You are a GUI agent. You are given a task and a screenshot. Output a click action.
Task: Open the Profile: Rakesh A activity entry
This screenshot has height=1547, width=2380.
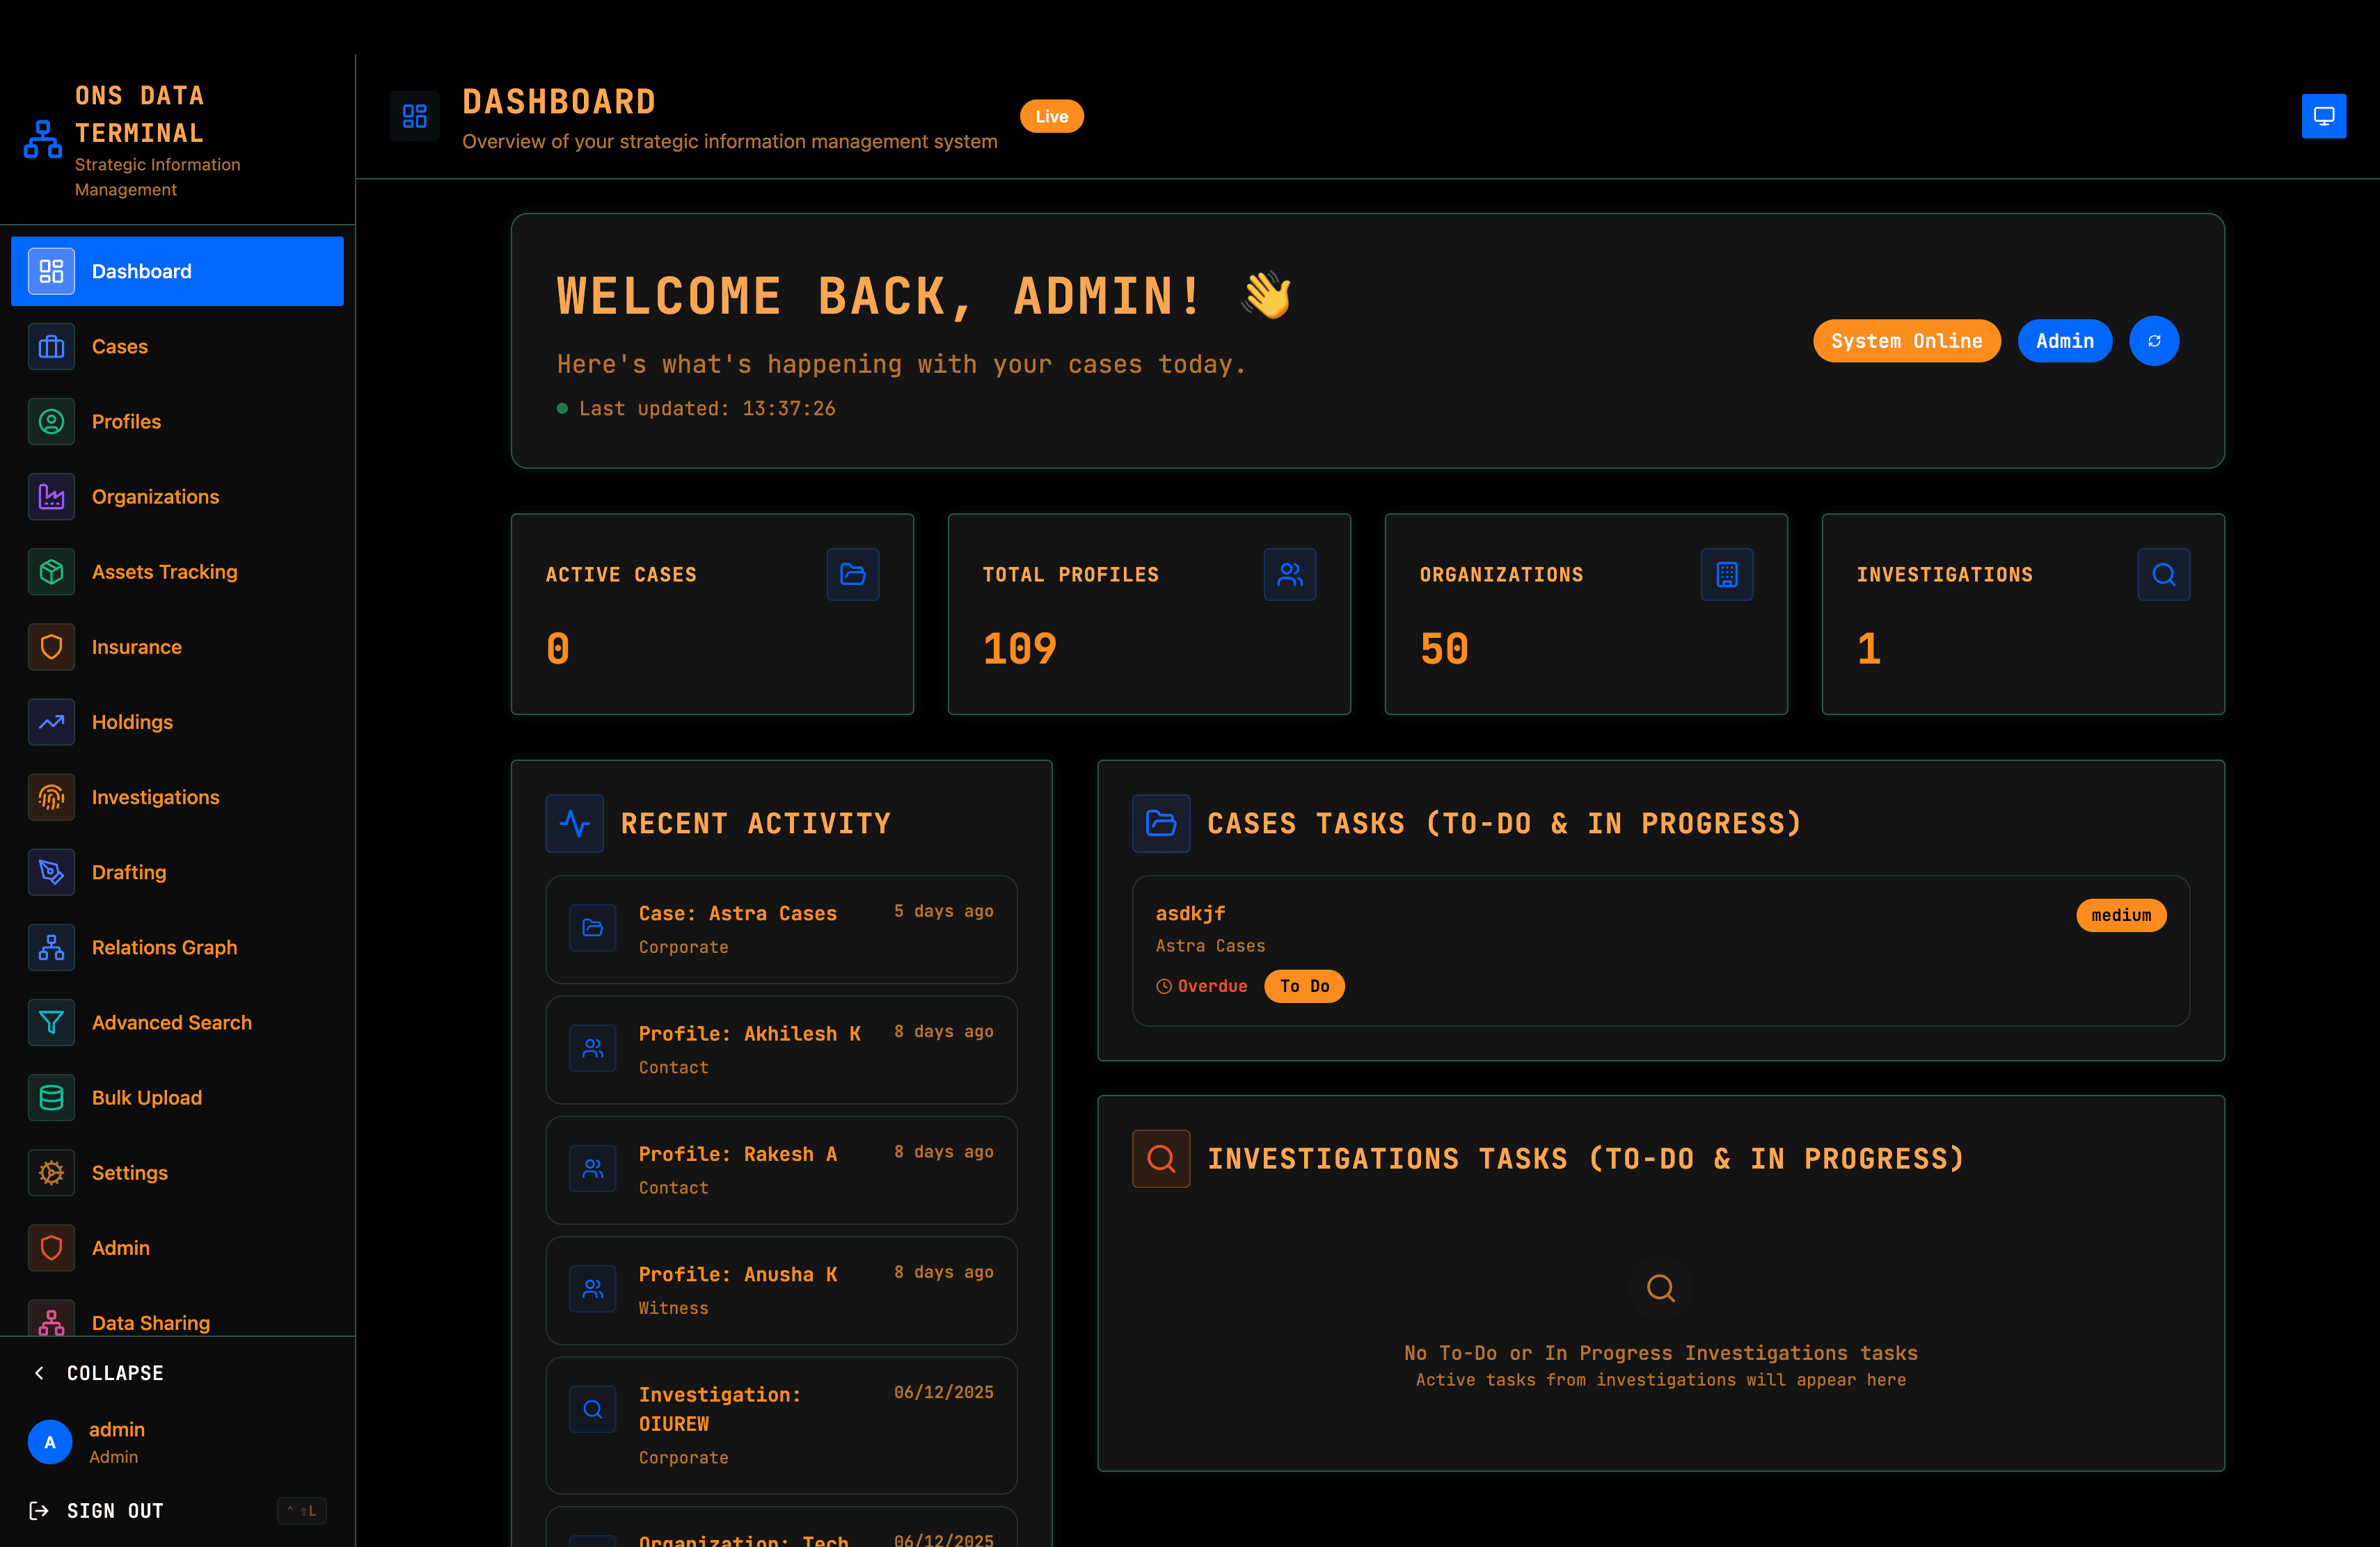pos(781,1170)
